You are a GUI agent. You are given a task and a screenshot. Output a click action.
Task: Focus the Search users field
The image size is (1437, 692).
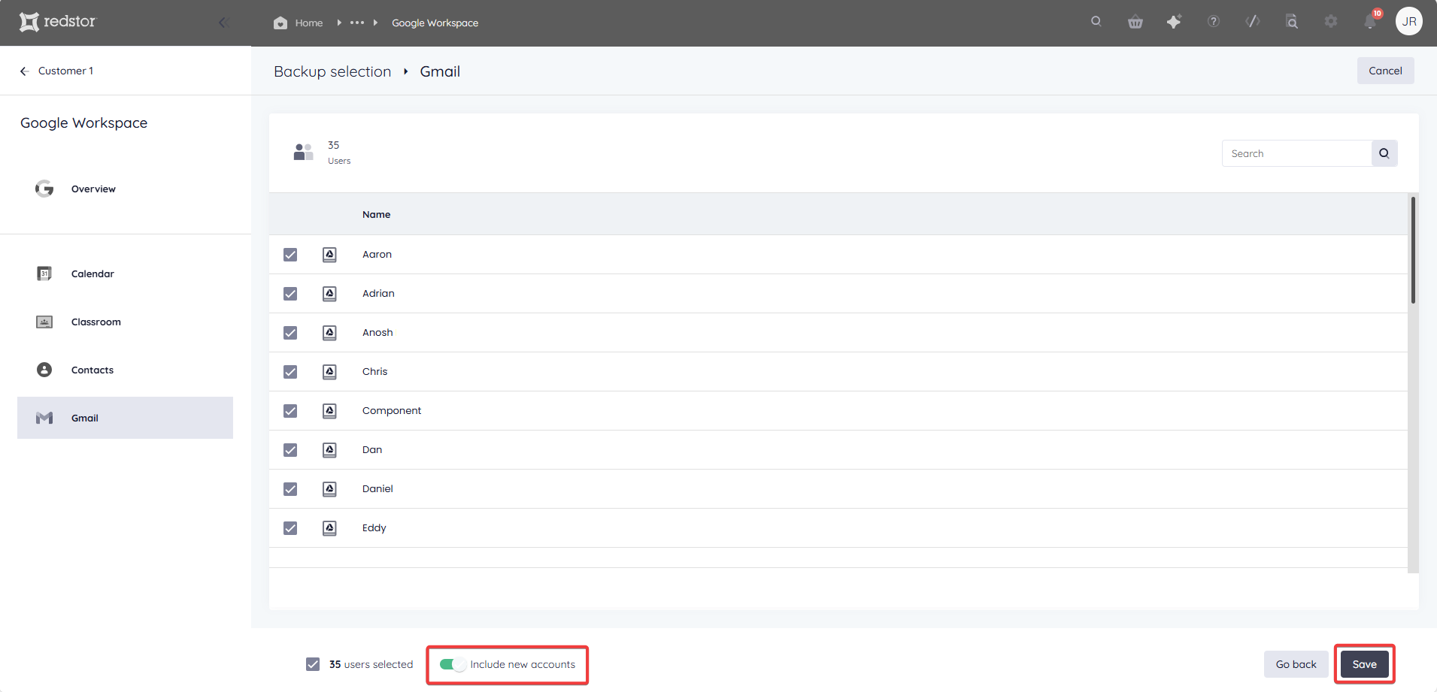(1296, 153)
